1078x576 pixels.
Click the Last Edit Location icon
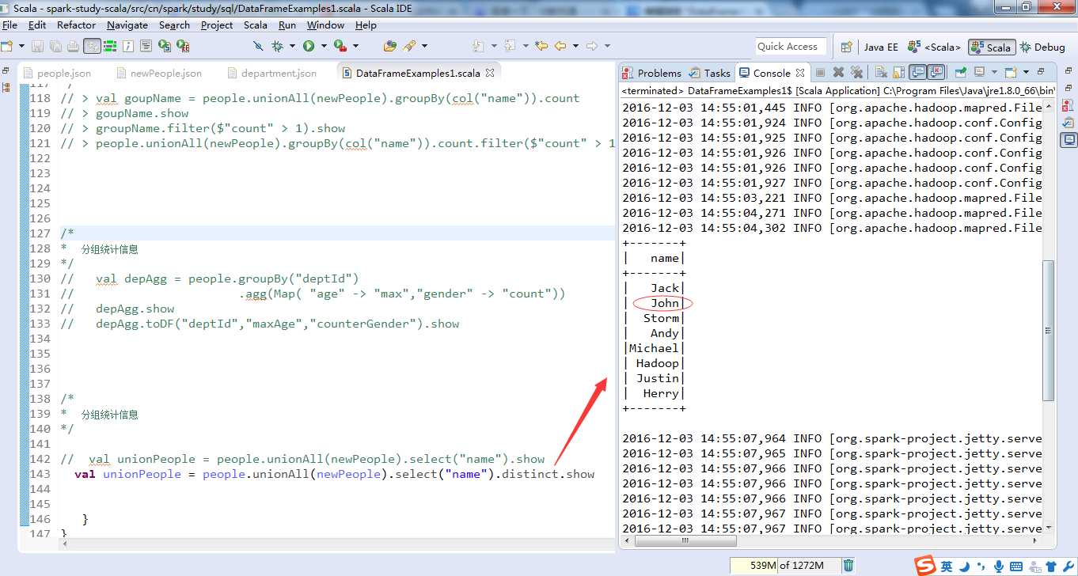tap(541, 46)
